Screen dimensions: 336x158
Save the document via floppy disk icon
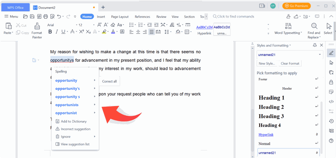pyautogui.click(x=32, y=16)
